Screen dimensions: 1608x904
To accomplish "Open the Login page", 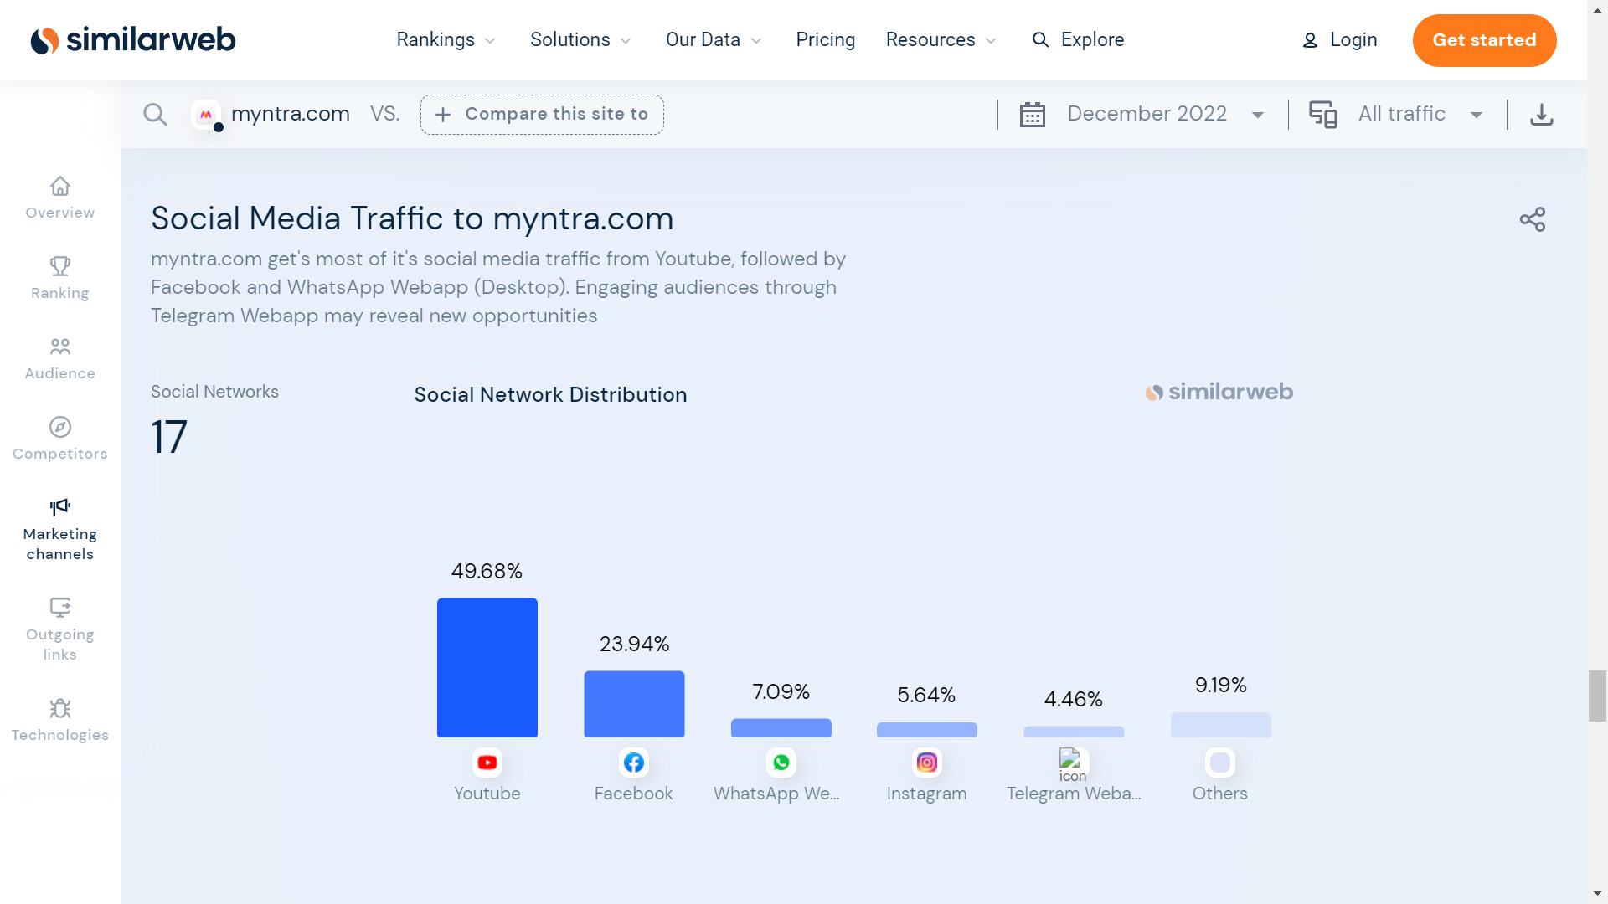I will click(x=1339, y=39).
